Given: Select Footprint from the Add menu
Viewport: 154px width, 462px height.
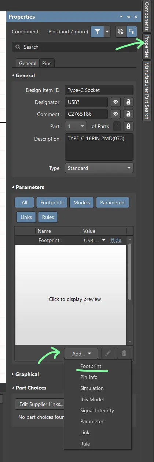Looking at the screenshot, I should coord(91,366).
